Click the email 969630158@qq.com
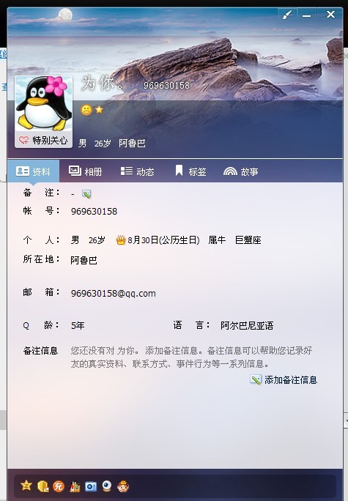 [x=114, y=293]
